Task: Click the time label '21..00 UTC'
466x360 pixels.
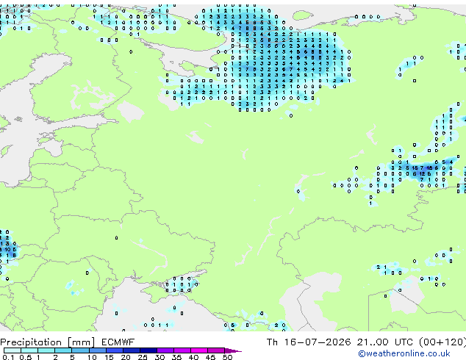Action: pyautogui.click(x=385, y=342)
